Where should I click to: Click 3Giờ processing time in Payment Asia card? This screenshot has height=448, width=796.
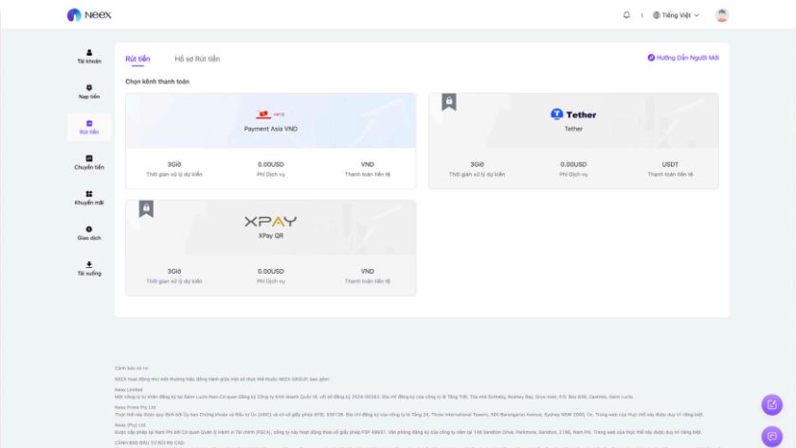(x=174, y=165)
